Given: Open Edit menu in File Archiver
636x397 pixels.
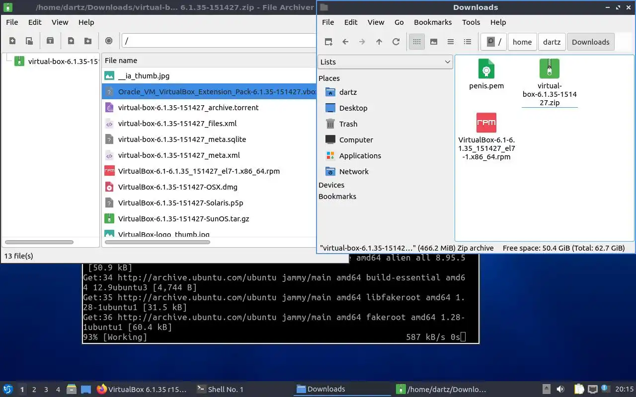Looking at the screenshot, I should point(35,22).
